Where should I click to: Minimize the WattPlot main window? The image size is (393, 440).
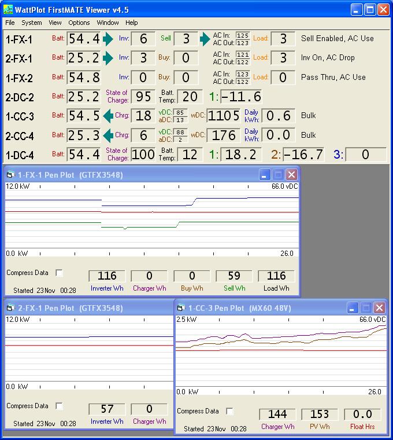[x=357, y=10]
